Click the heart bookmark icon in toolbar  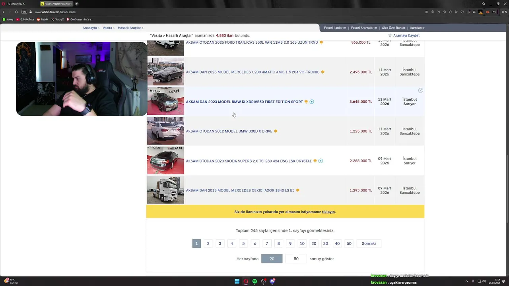[x=462, y=12]
